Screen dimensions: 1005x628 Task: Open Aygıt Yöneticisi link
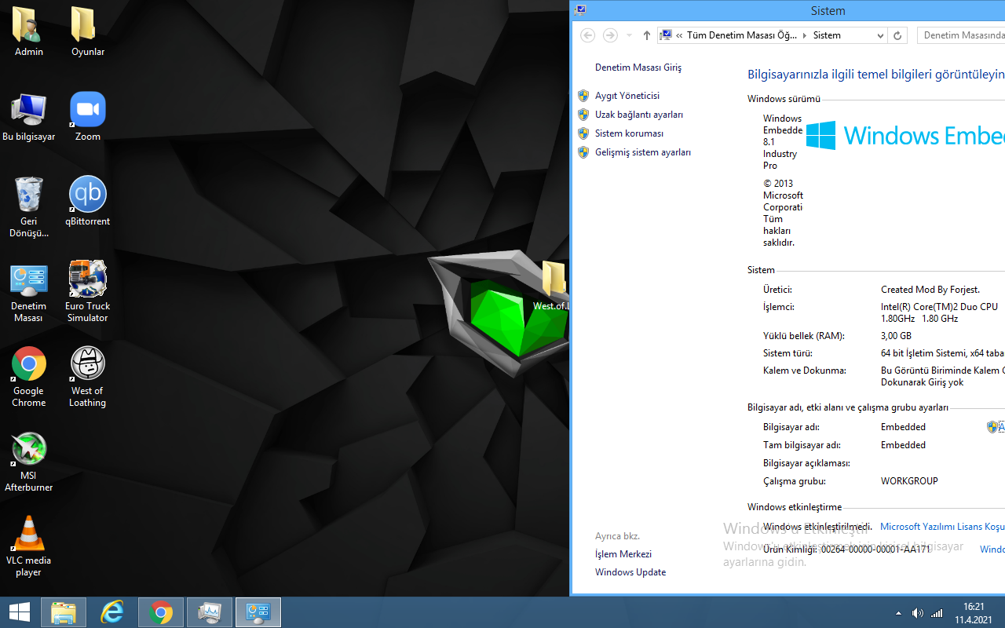(627, 96)
